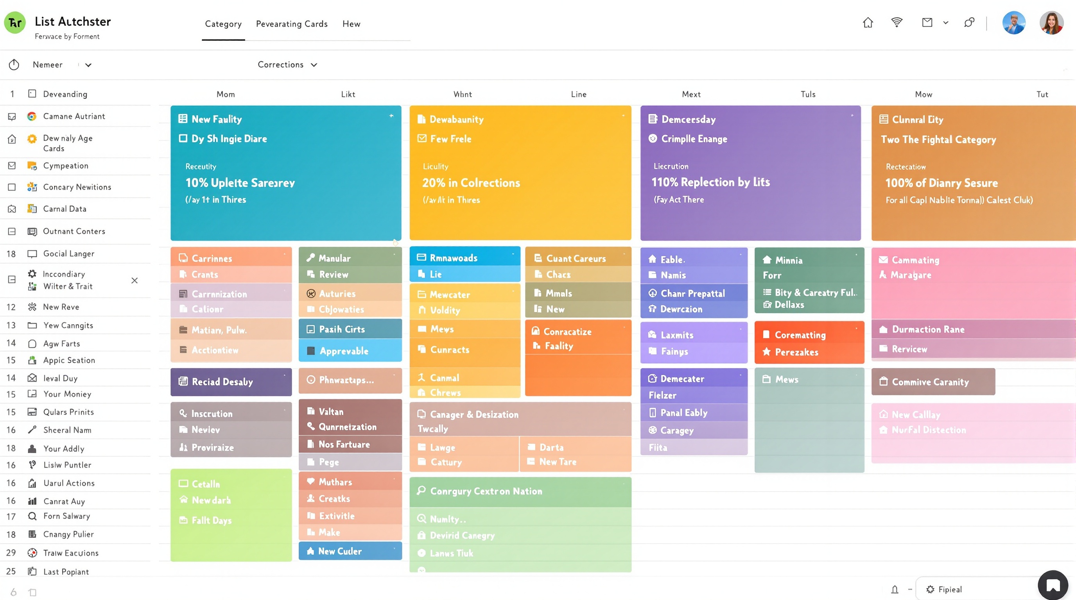
Task: Expand the chevron next to Nemeer
Action: point(88,65)
